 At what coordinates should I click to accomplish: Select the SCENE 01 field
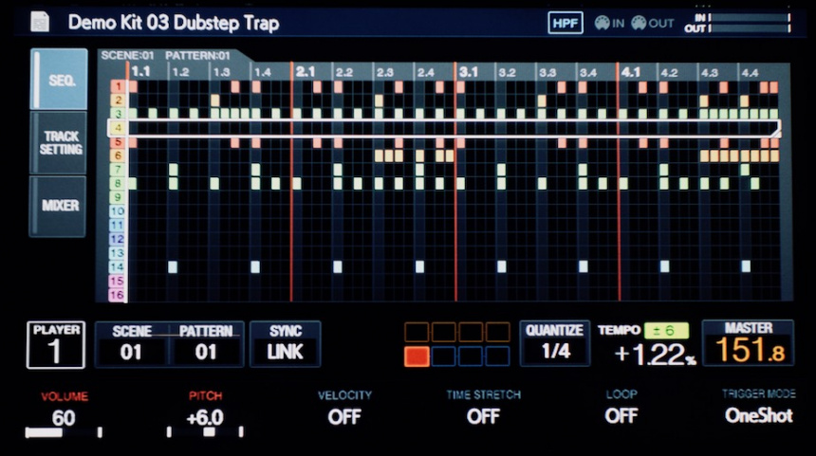[132, 345]
